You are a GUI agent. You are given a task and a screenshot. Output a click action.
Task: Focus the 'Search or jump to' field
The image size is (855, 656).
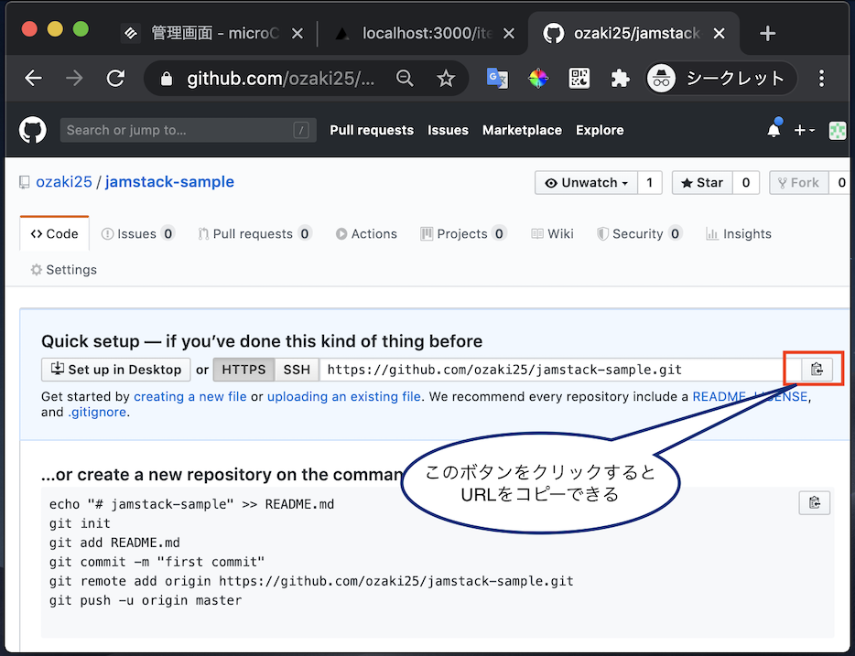[x=189, y=130]
